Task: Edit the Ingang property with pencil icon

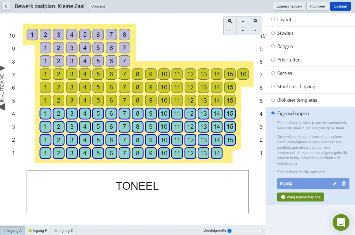Action: pos(335,184)
